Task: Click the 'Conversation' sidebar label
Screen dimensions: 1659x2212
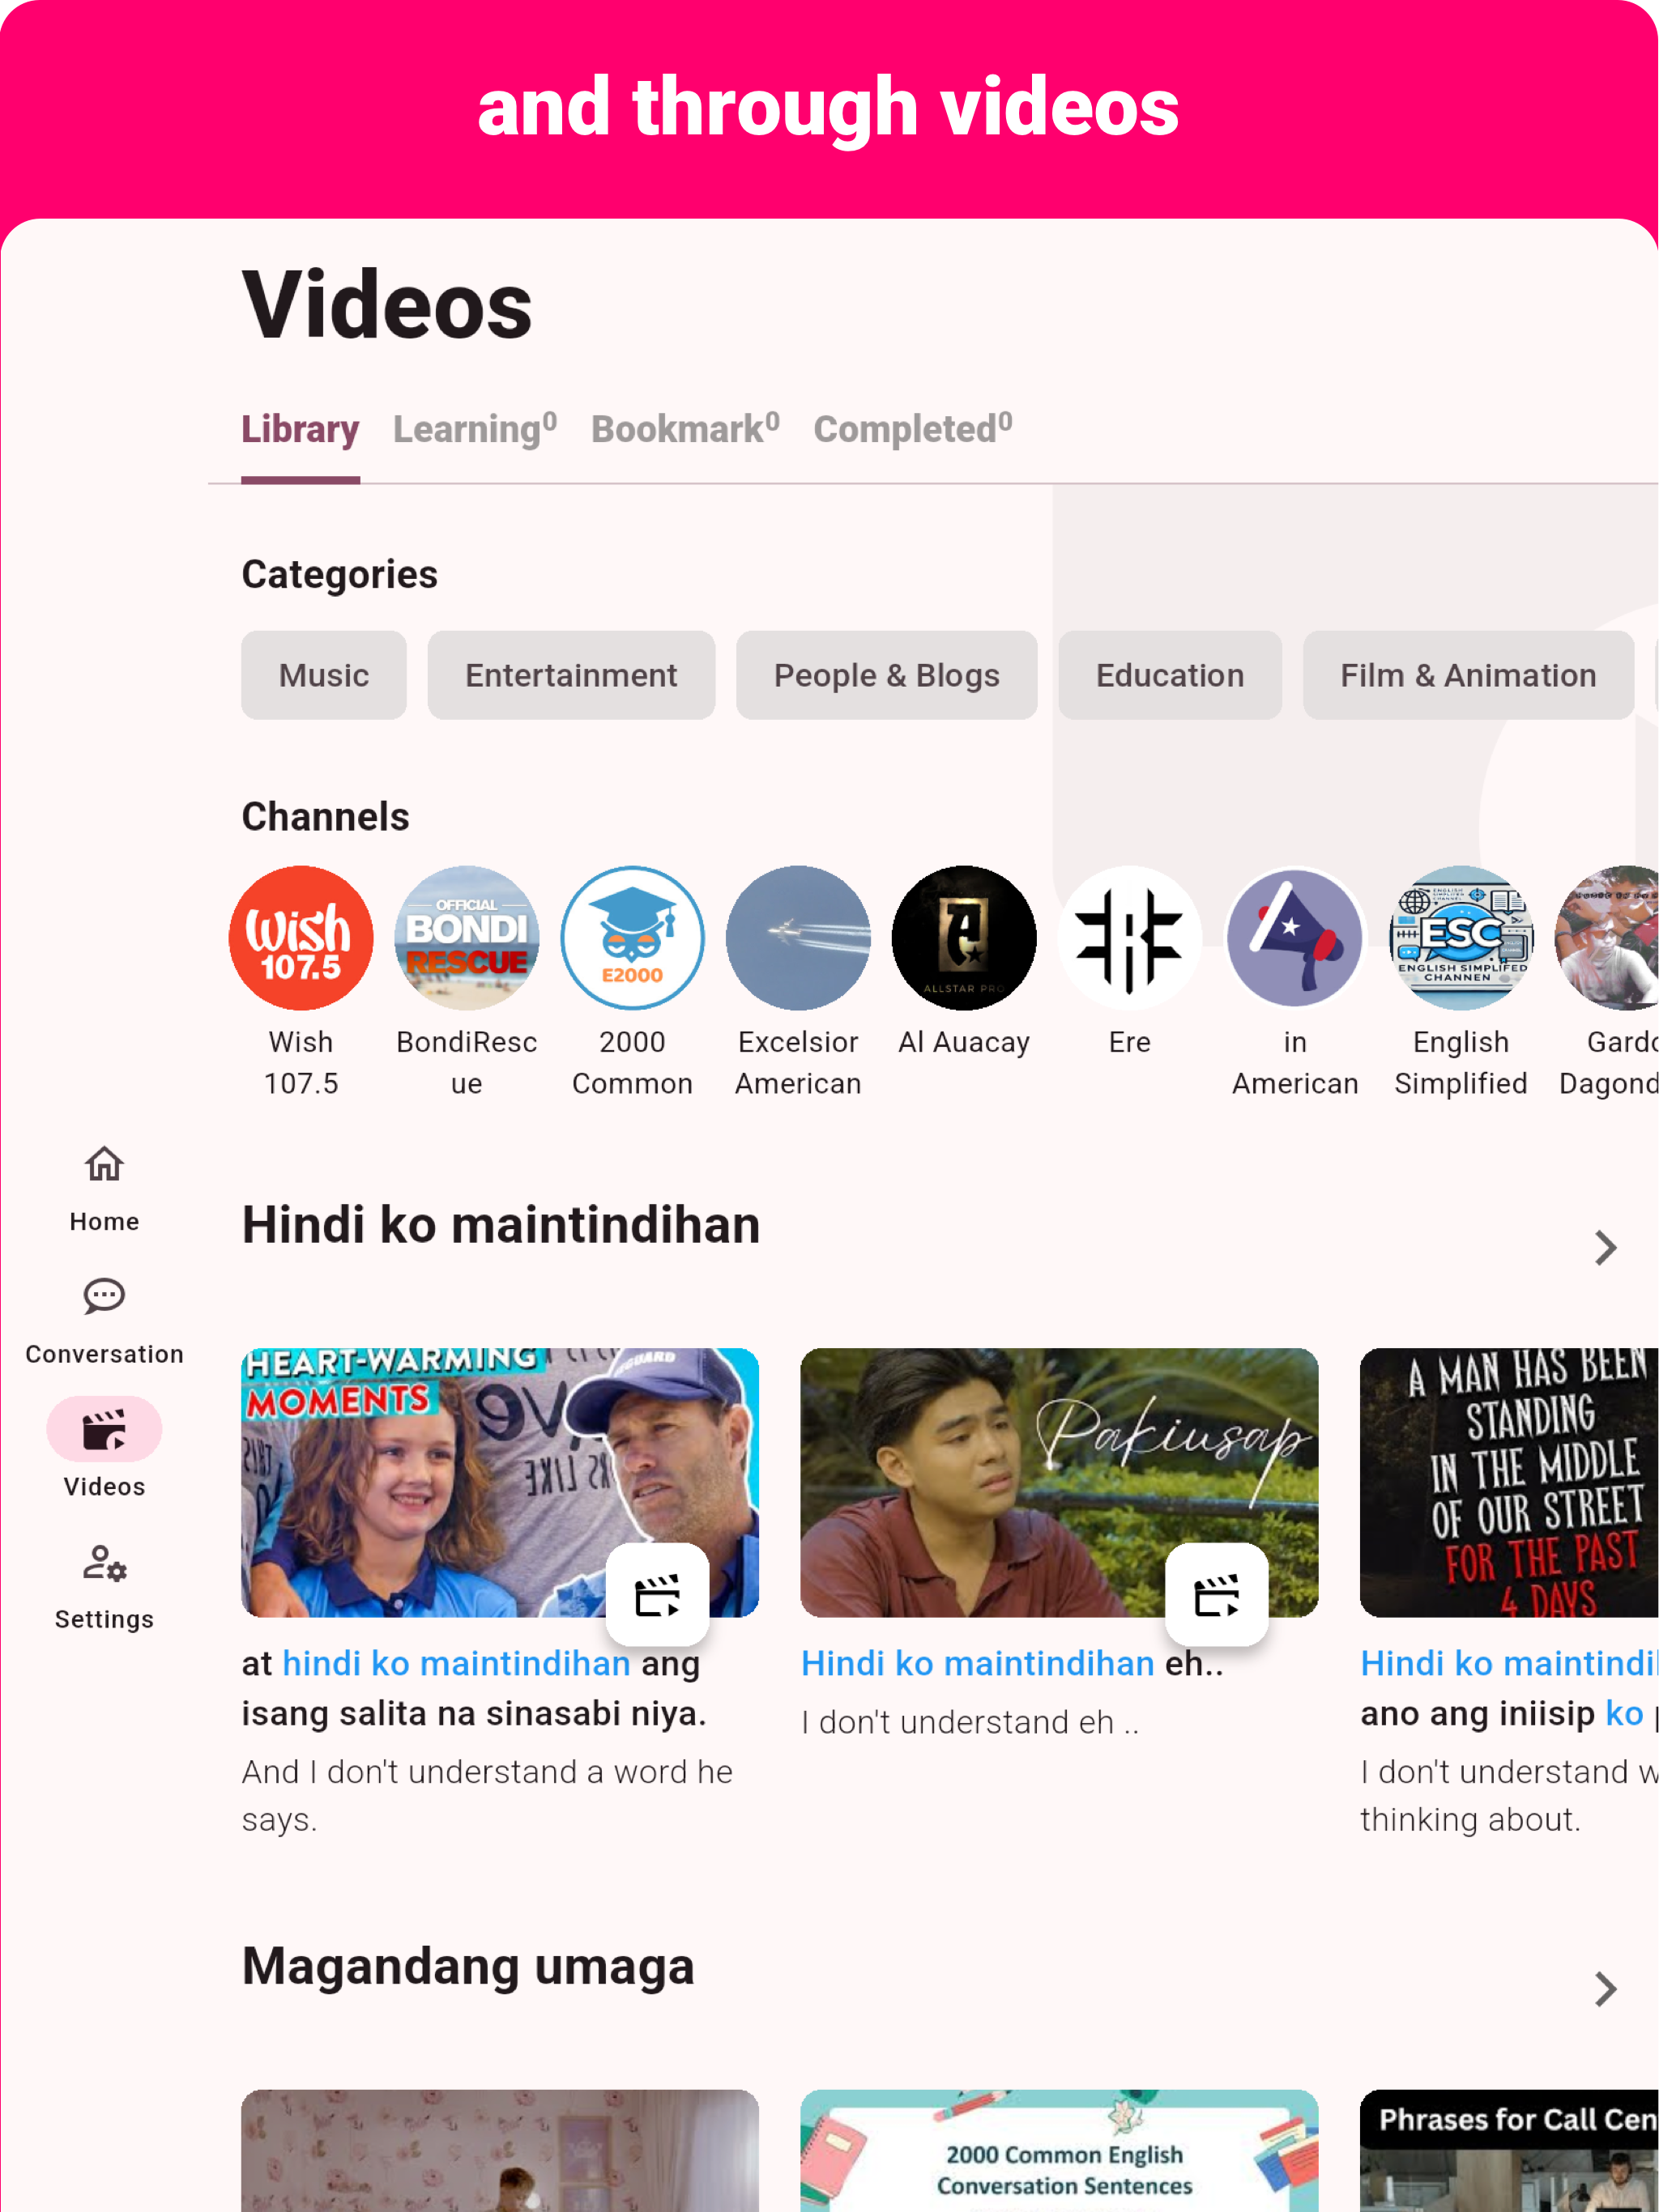Action: (x=104, y=1354)
